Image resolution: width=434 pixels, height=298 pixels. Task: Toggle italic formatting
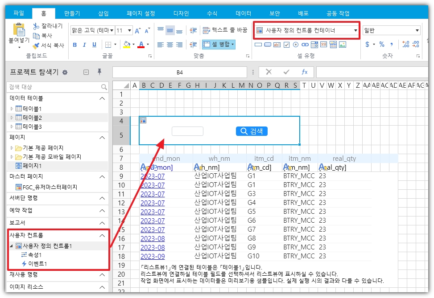(x=84, y=45)
